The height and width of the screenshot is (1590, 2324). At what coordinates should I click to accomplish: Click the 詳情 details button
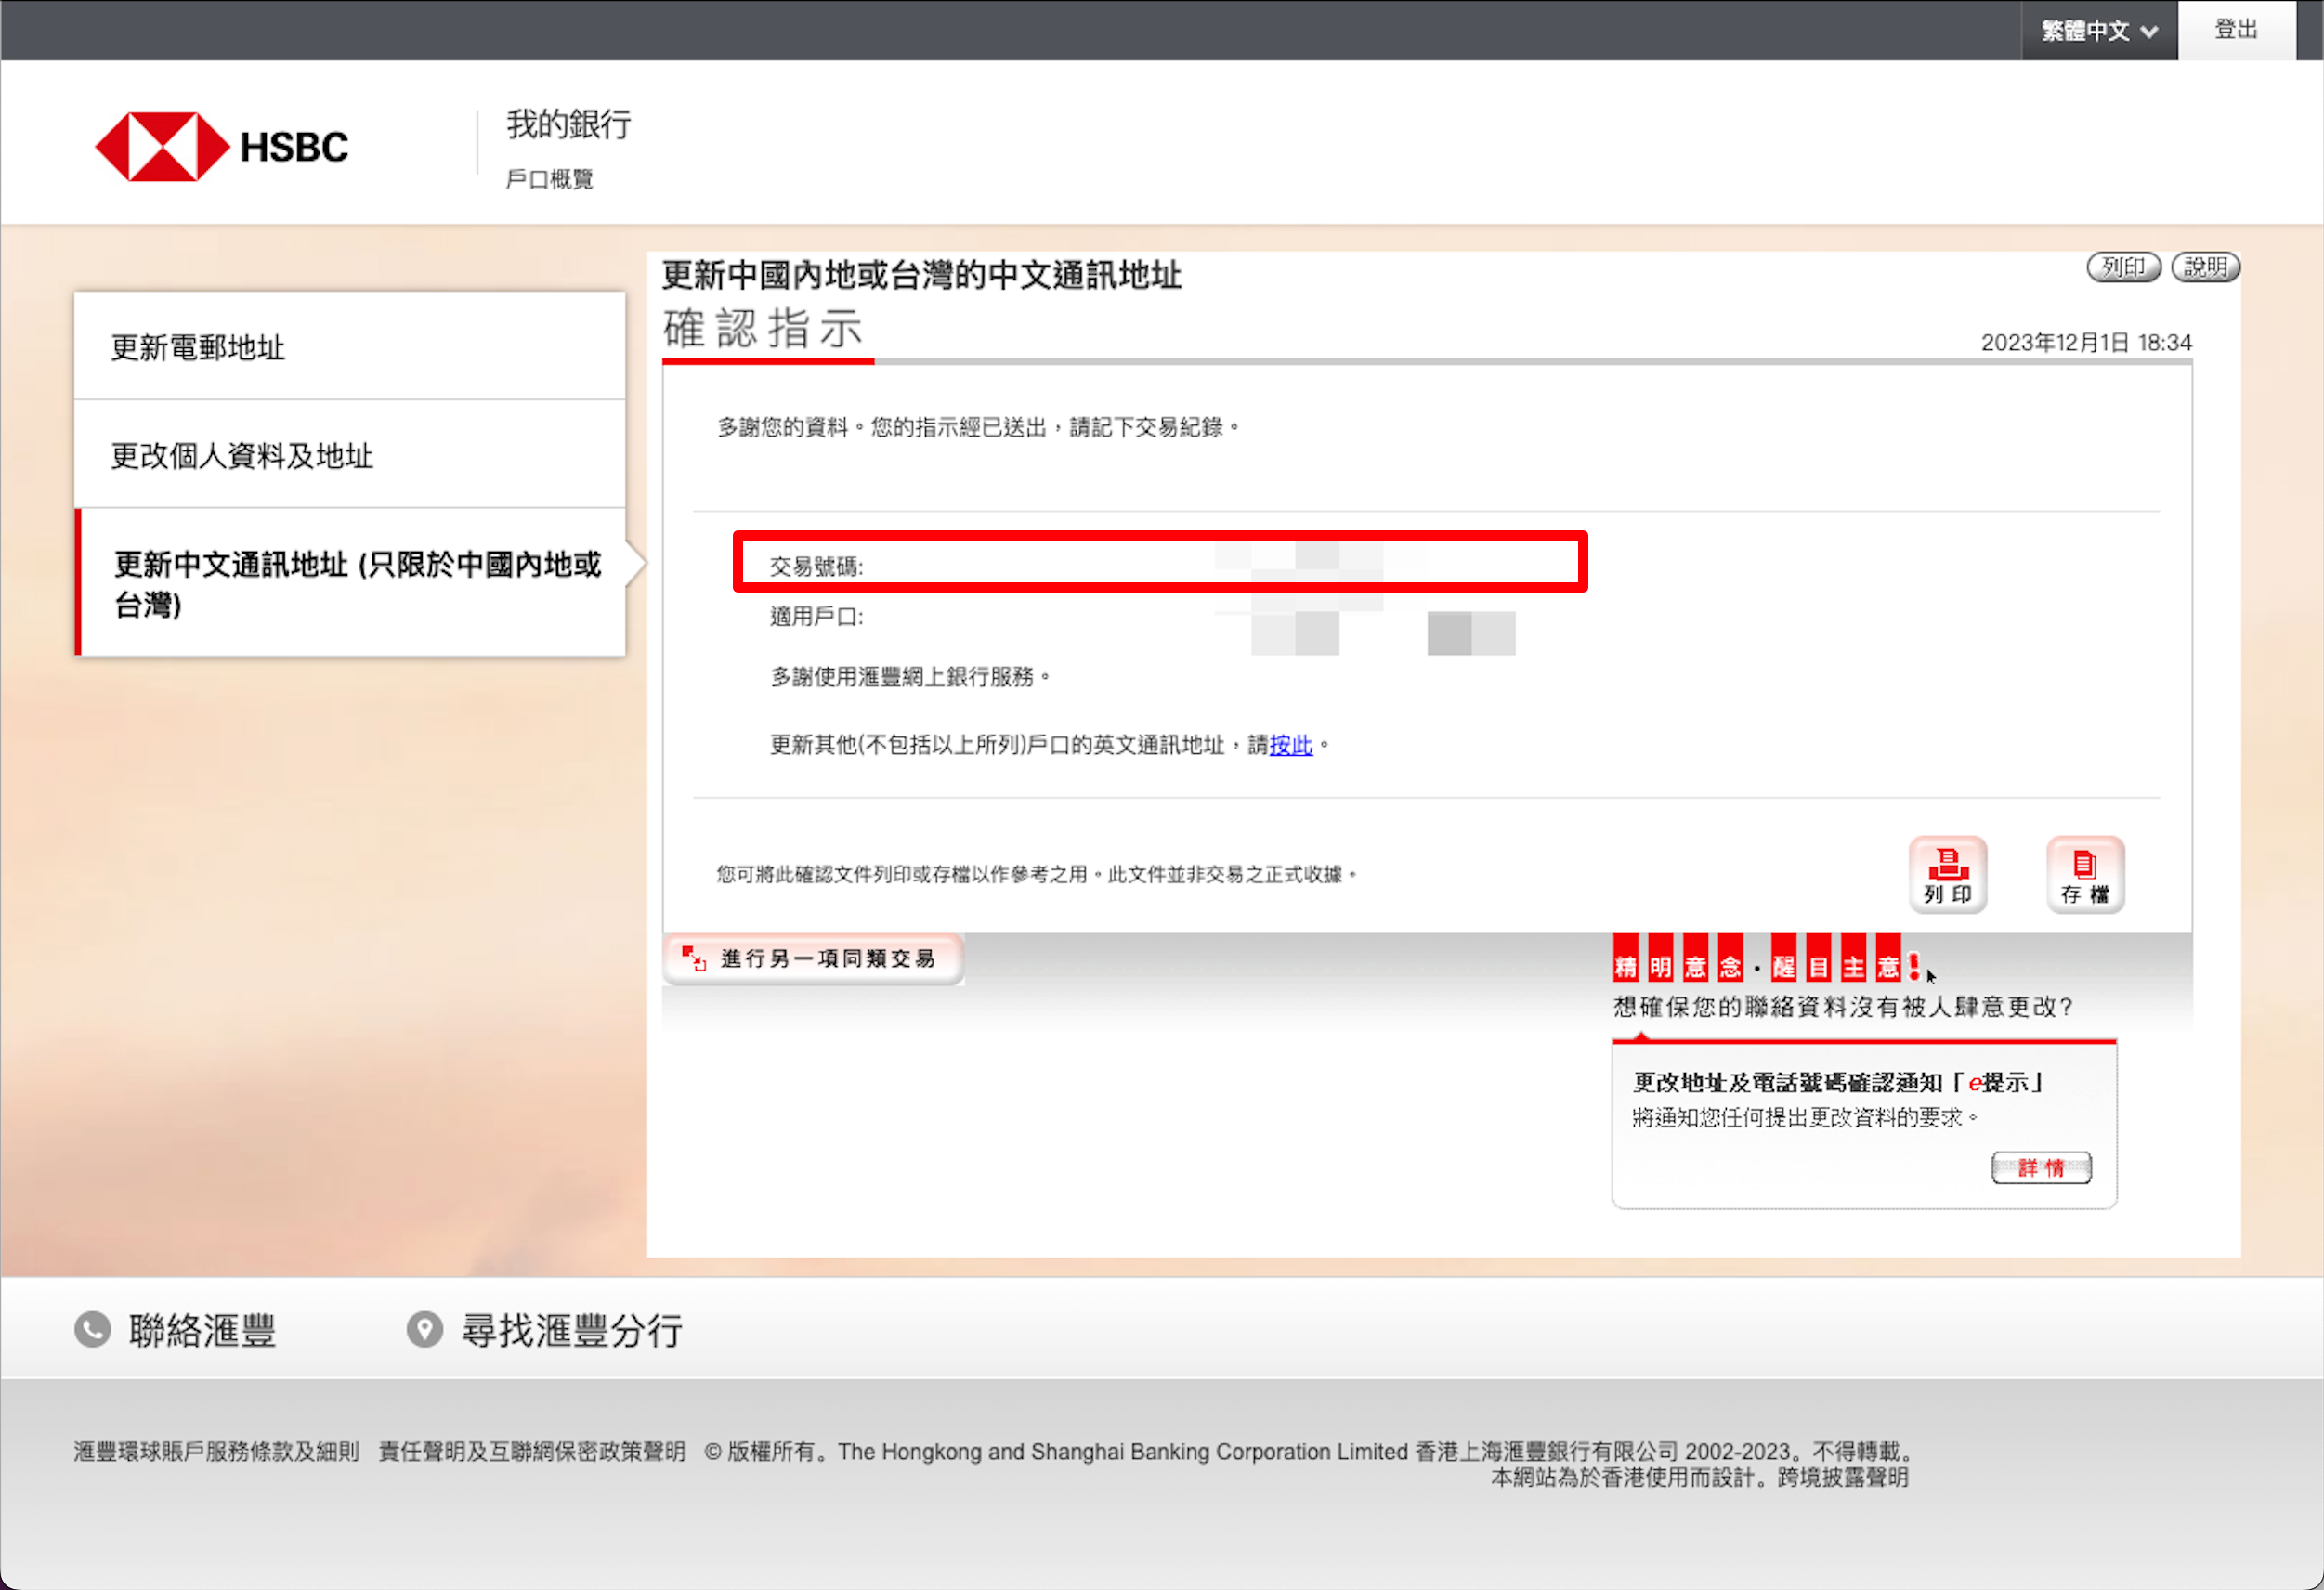[2040, 1167]
